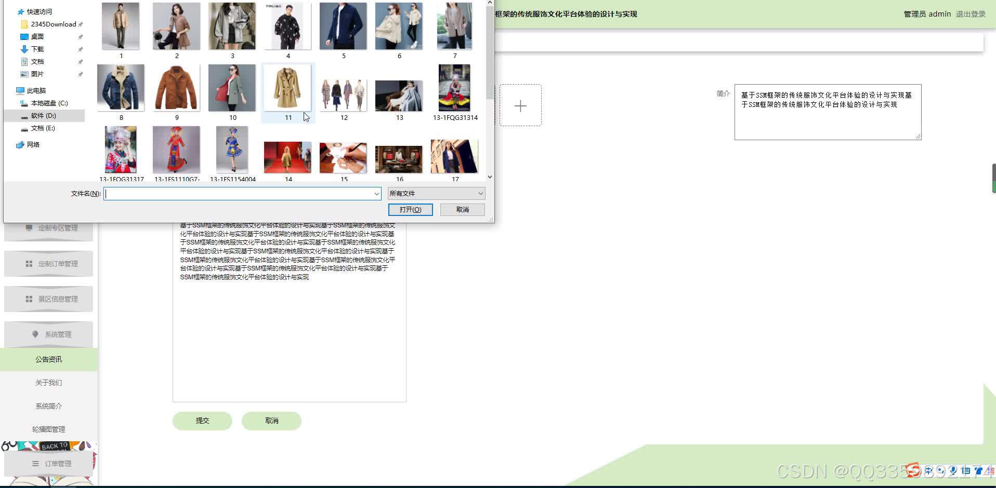This screenshot has height=488, width=996.
Task: Select image thumbnail named 3
Action: (232, 27)
